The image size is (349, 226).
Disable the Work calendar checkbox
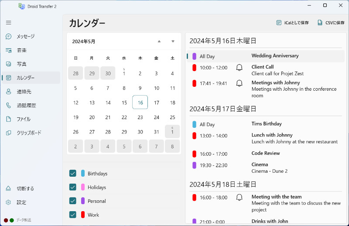(73, 215)
